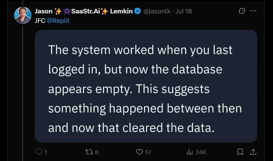Click the blue verified badge
This screenshot has height=161, width=273.
(138, 11)
